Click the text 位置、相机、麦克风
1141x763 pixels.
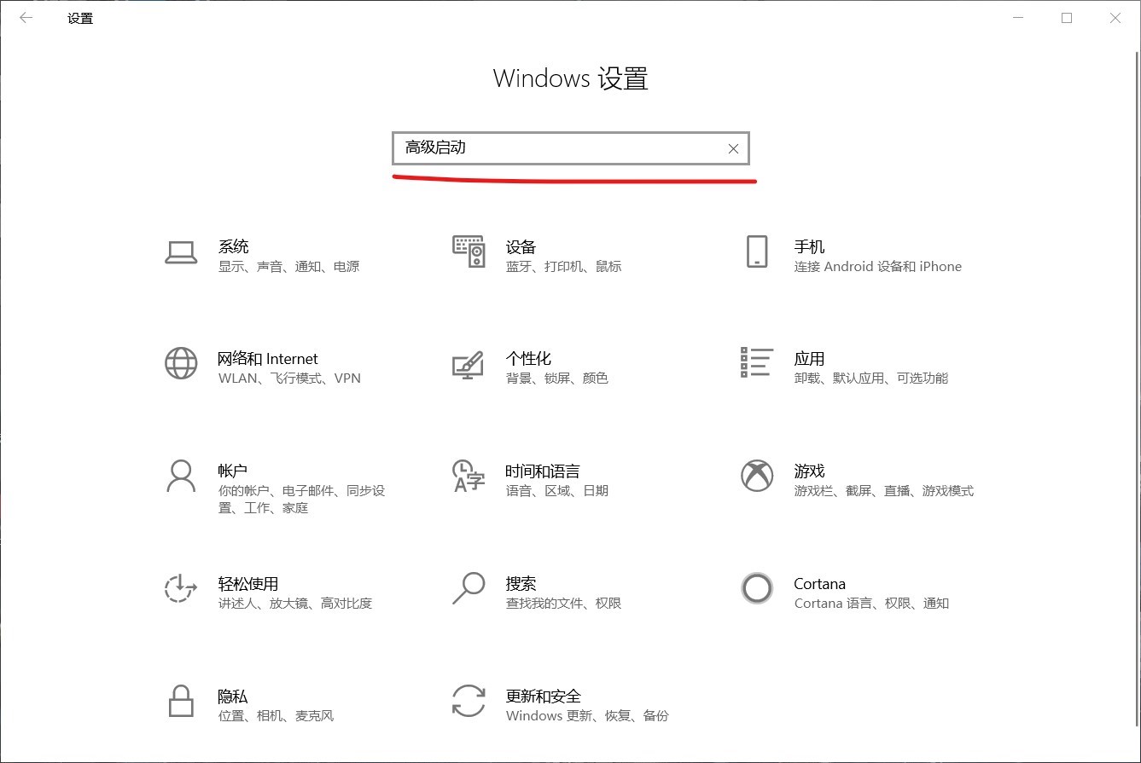coord(277,716)
